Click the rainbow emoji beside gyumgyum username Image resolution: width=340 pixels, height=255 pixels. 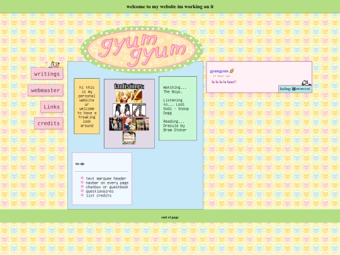(232, 71)
